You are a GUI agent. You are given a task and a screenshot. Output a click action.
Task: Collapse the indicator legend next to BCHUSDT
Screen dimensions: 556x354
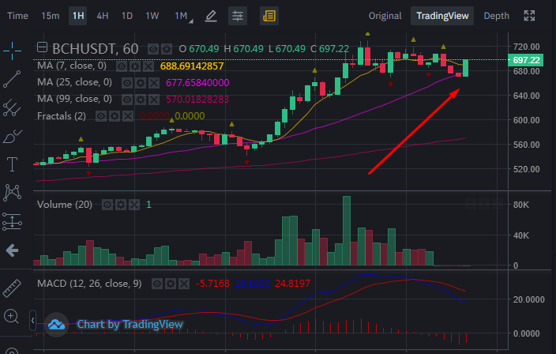42,47
